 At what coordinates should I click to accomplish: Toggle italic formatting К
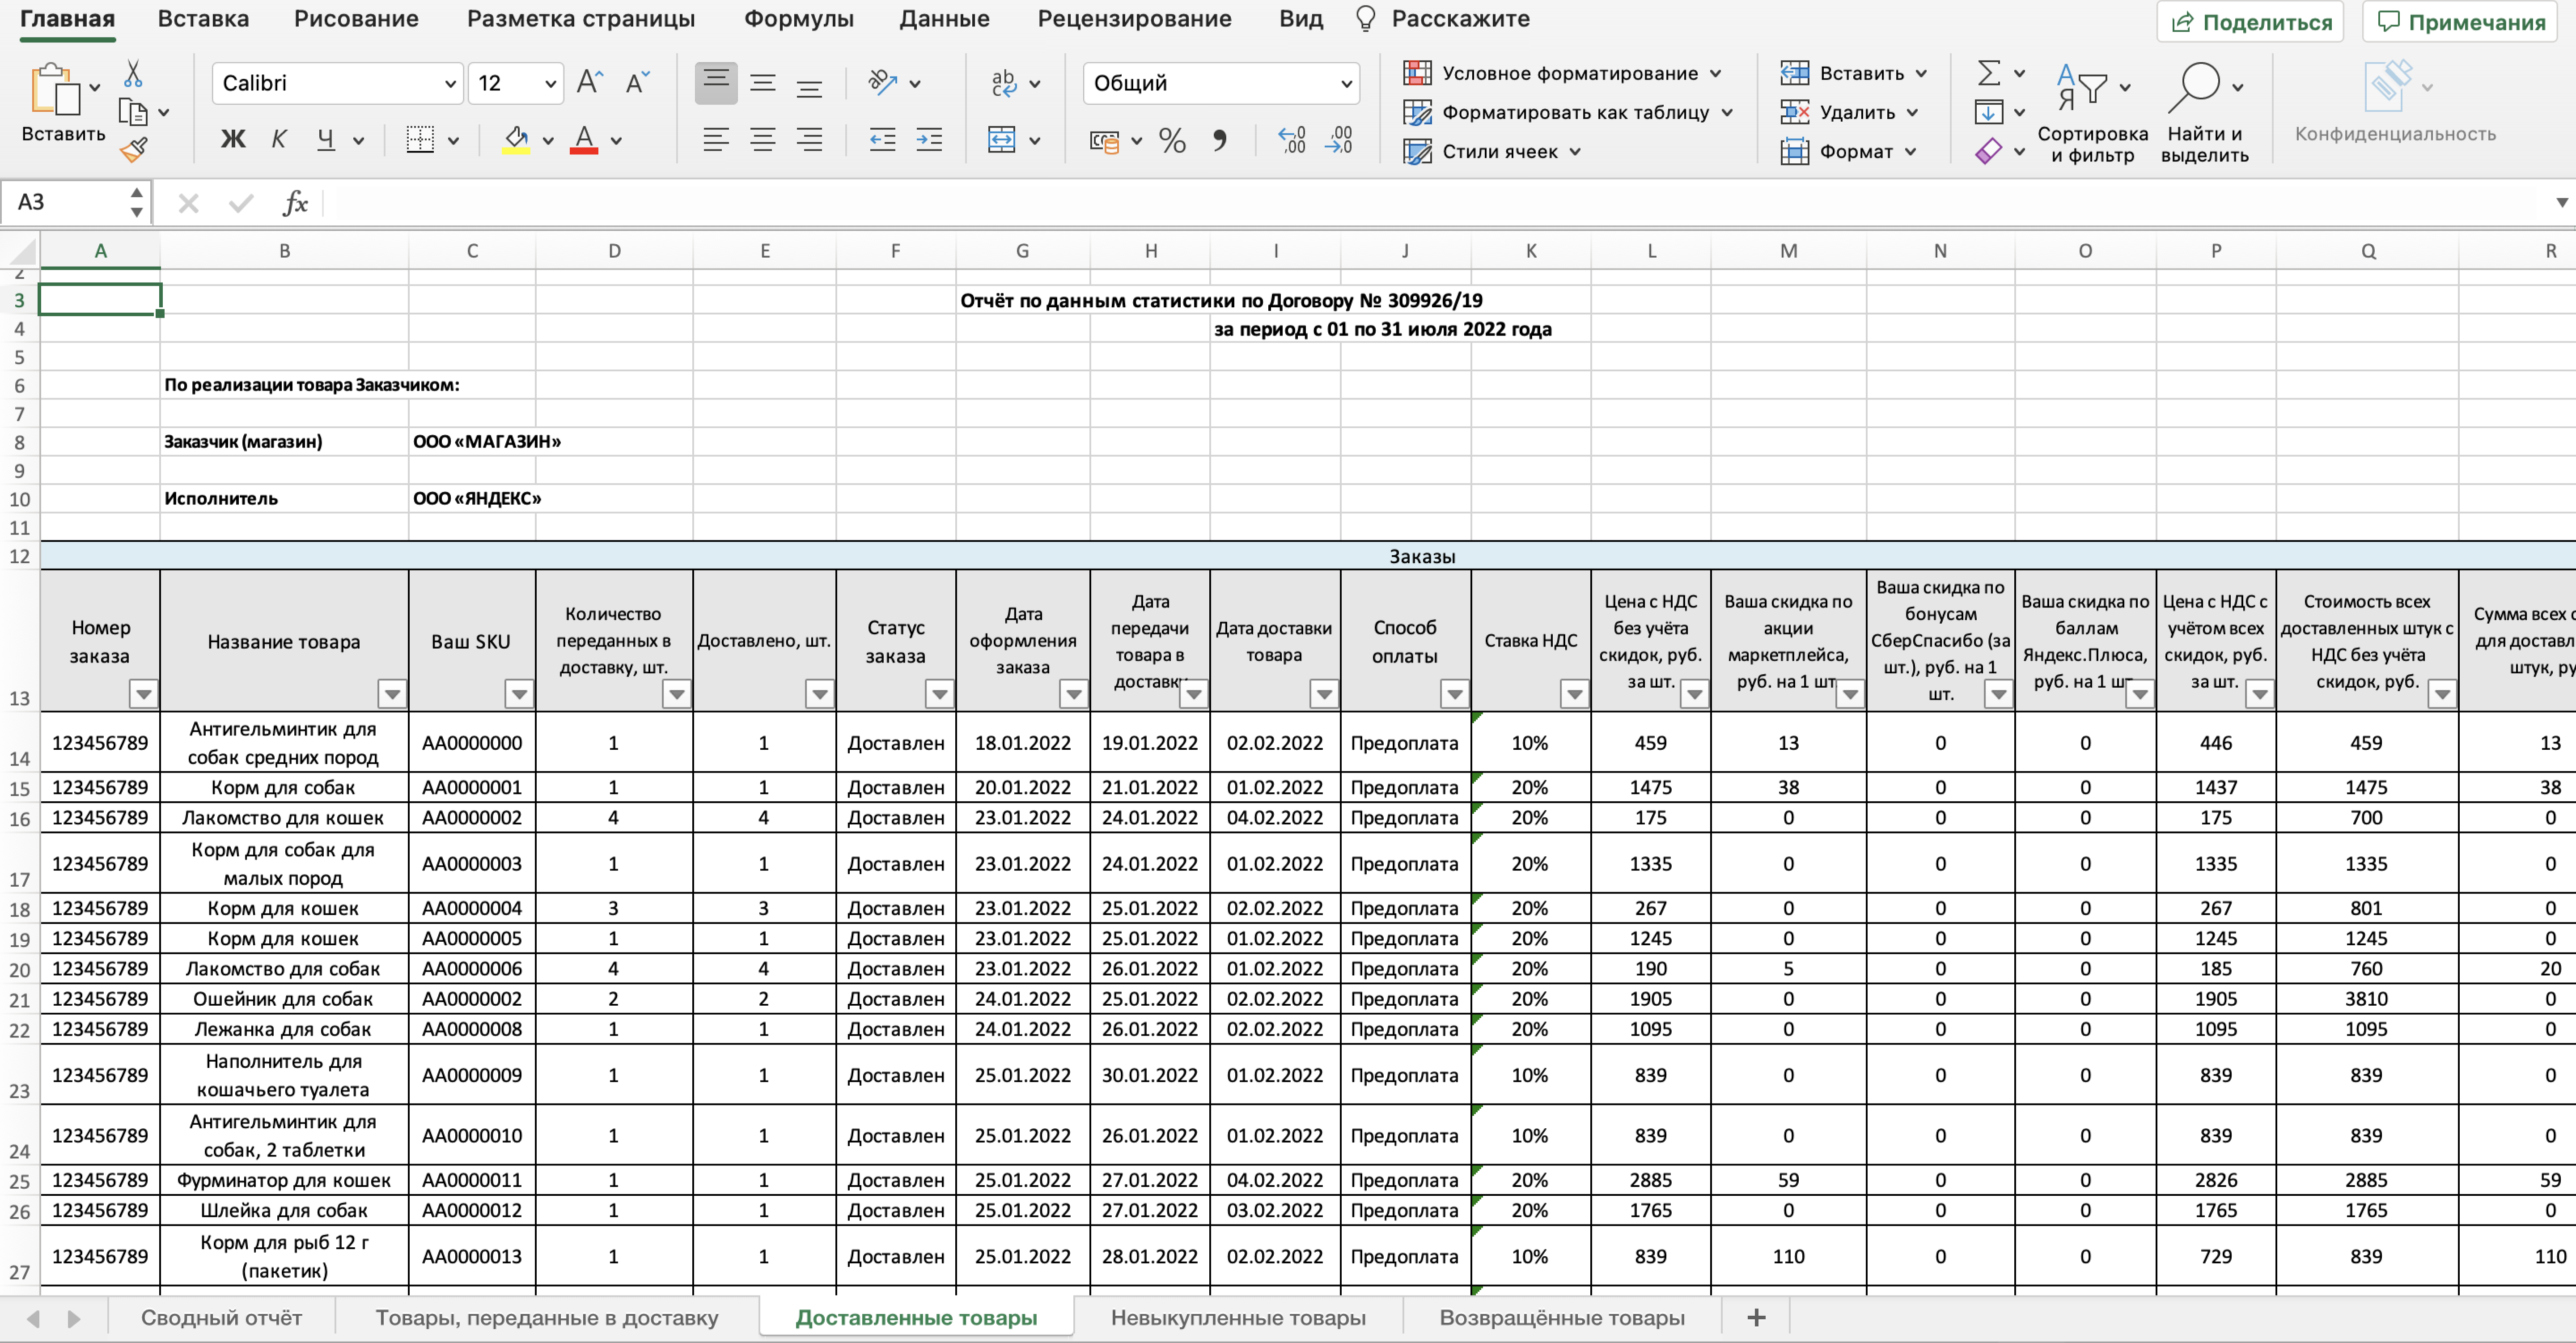[x=279, y=140]
